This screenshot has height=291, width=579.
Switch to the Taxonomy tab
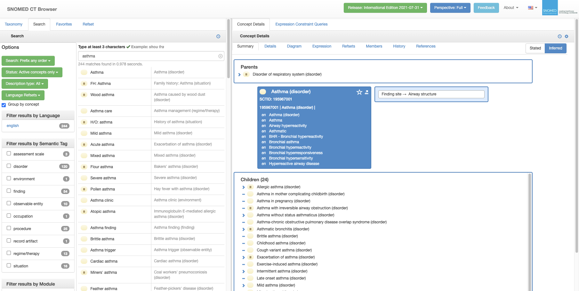click(x=13, y=24)
